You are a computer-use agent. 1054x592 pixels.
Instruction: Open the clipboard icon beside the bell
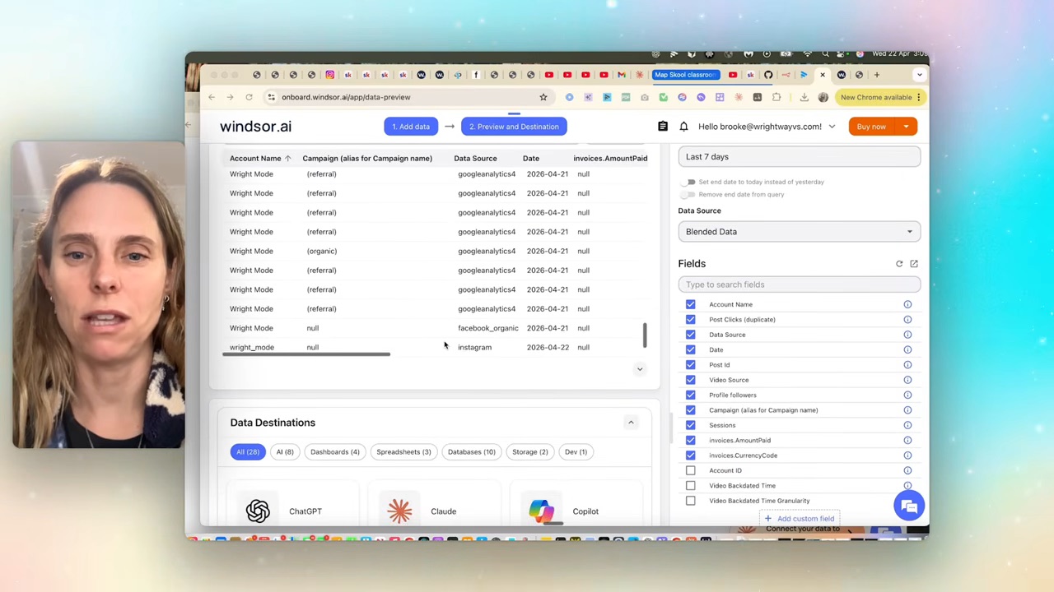(x=663, y=127)
